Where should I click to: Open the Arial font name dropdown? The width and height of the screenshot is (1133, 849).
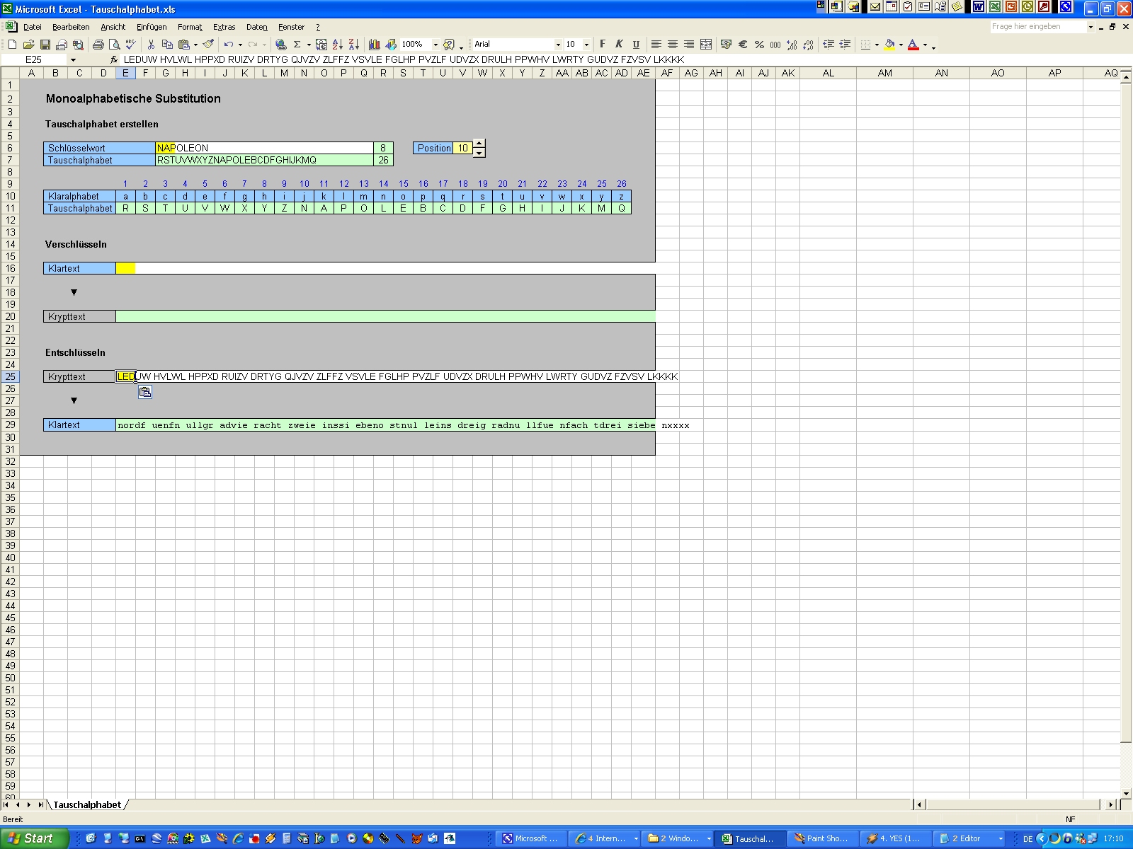coord(558,45)
